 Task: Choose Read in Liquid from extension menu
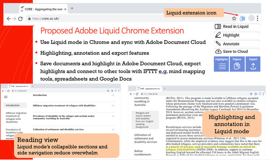(237, 26)
